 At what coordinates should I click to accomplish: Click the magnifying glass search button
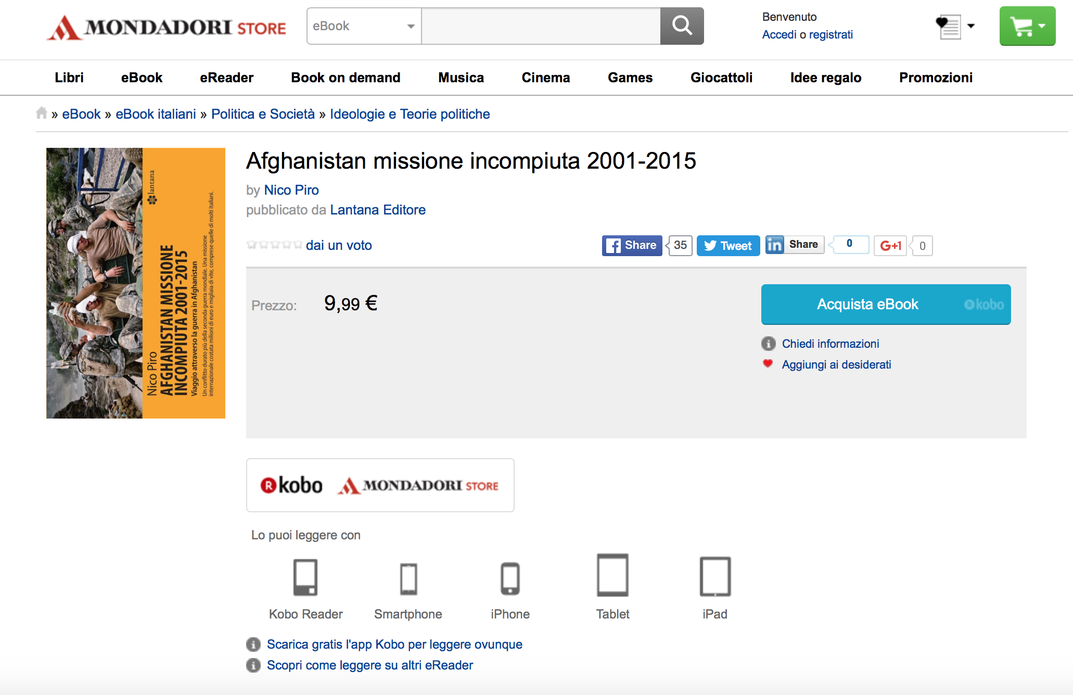[682, 26]
